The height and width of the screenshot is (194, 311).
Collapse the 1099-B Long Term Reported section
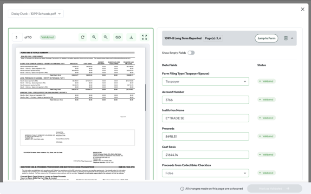292,38
